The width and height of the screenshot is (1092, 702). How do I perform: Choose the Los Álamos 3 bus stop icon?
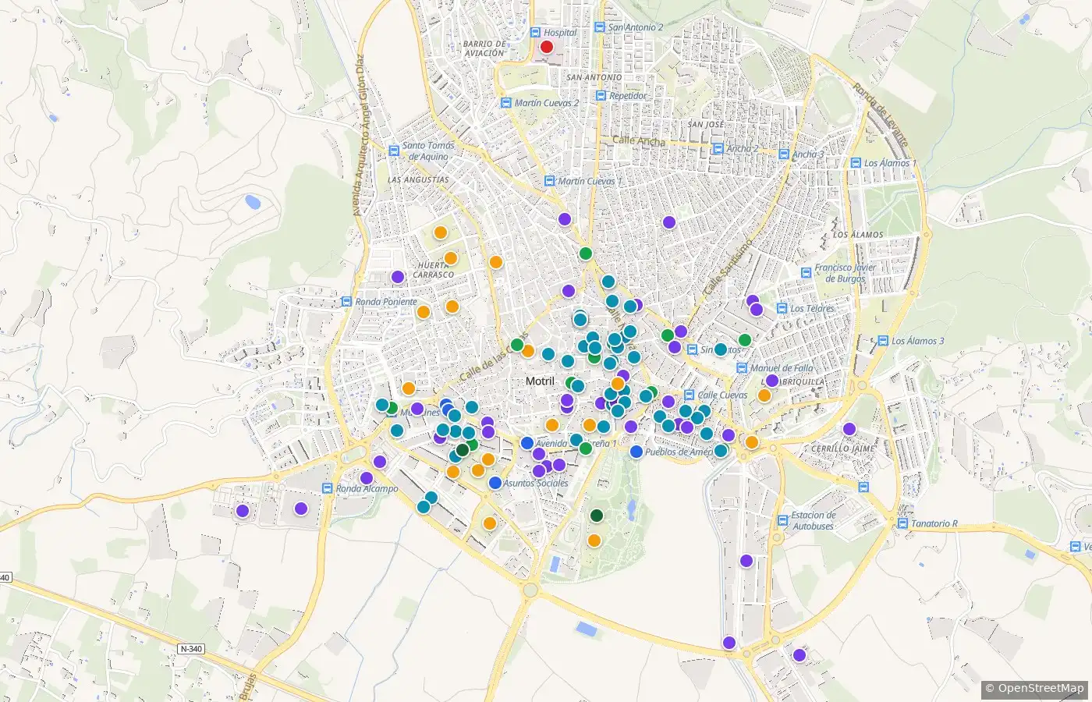[x=882, y=341]
